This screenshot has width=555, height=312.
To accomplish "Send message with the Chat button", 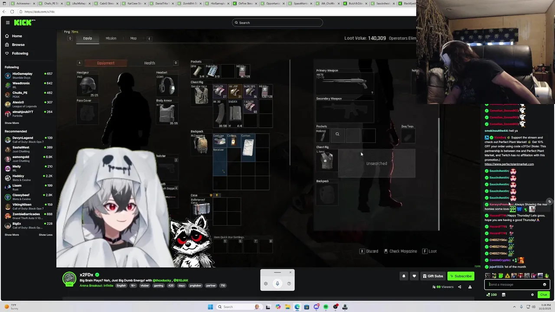I will pyautogui.click(x=543, y=295).
